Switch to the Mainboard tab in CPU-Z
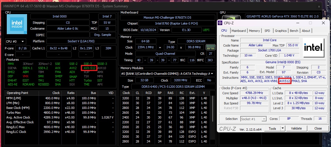331x147 pixels. [239, 31]
